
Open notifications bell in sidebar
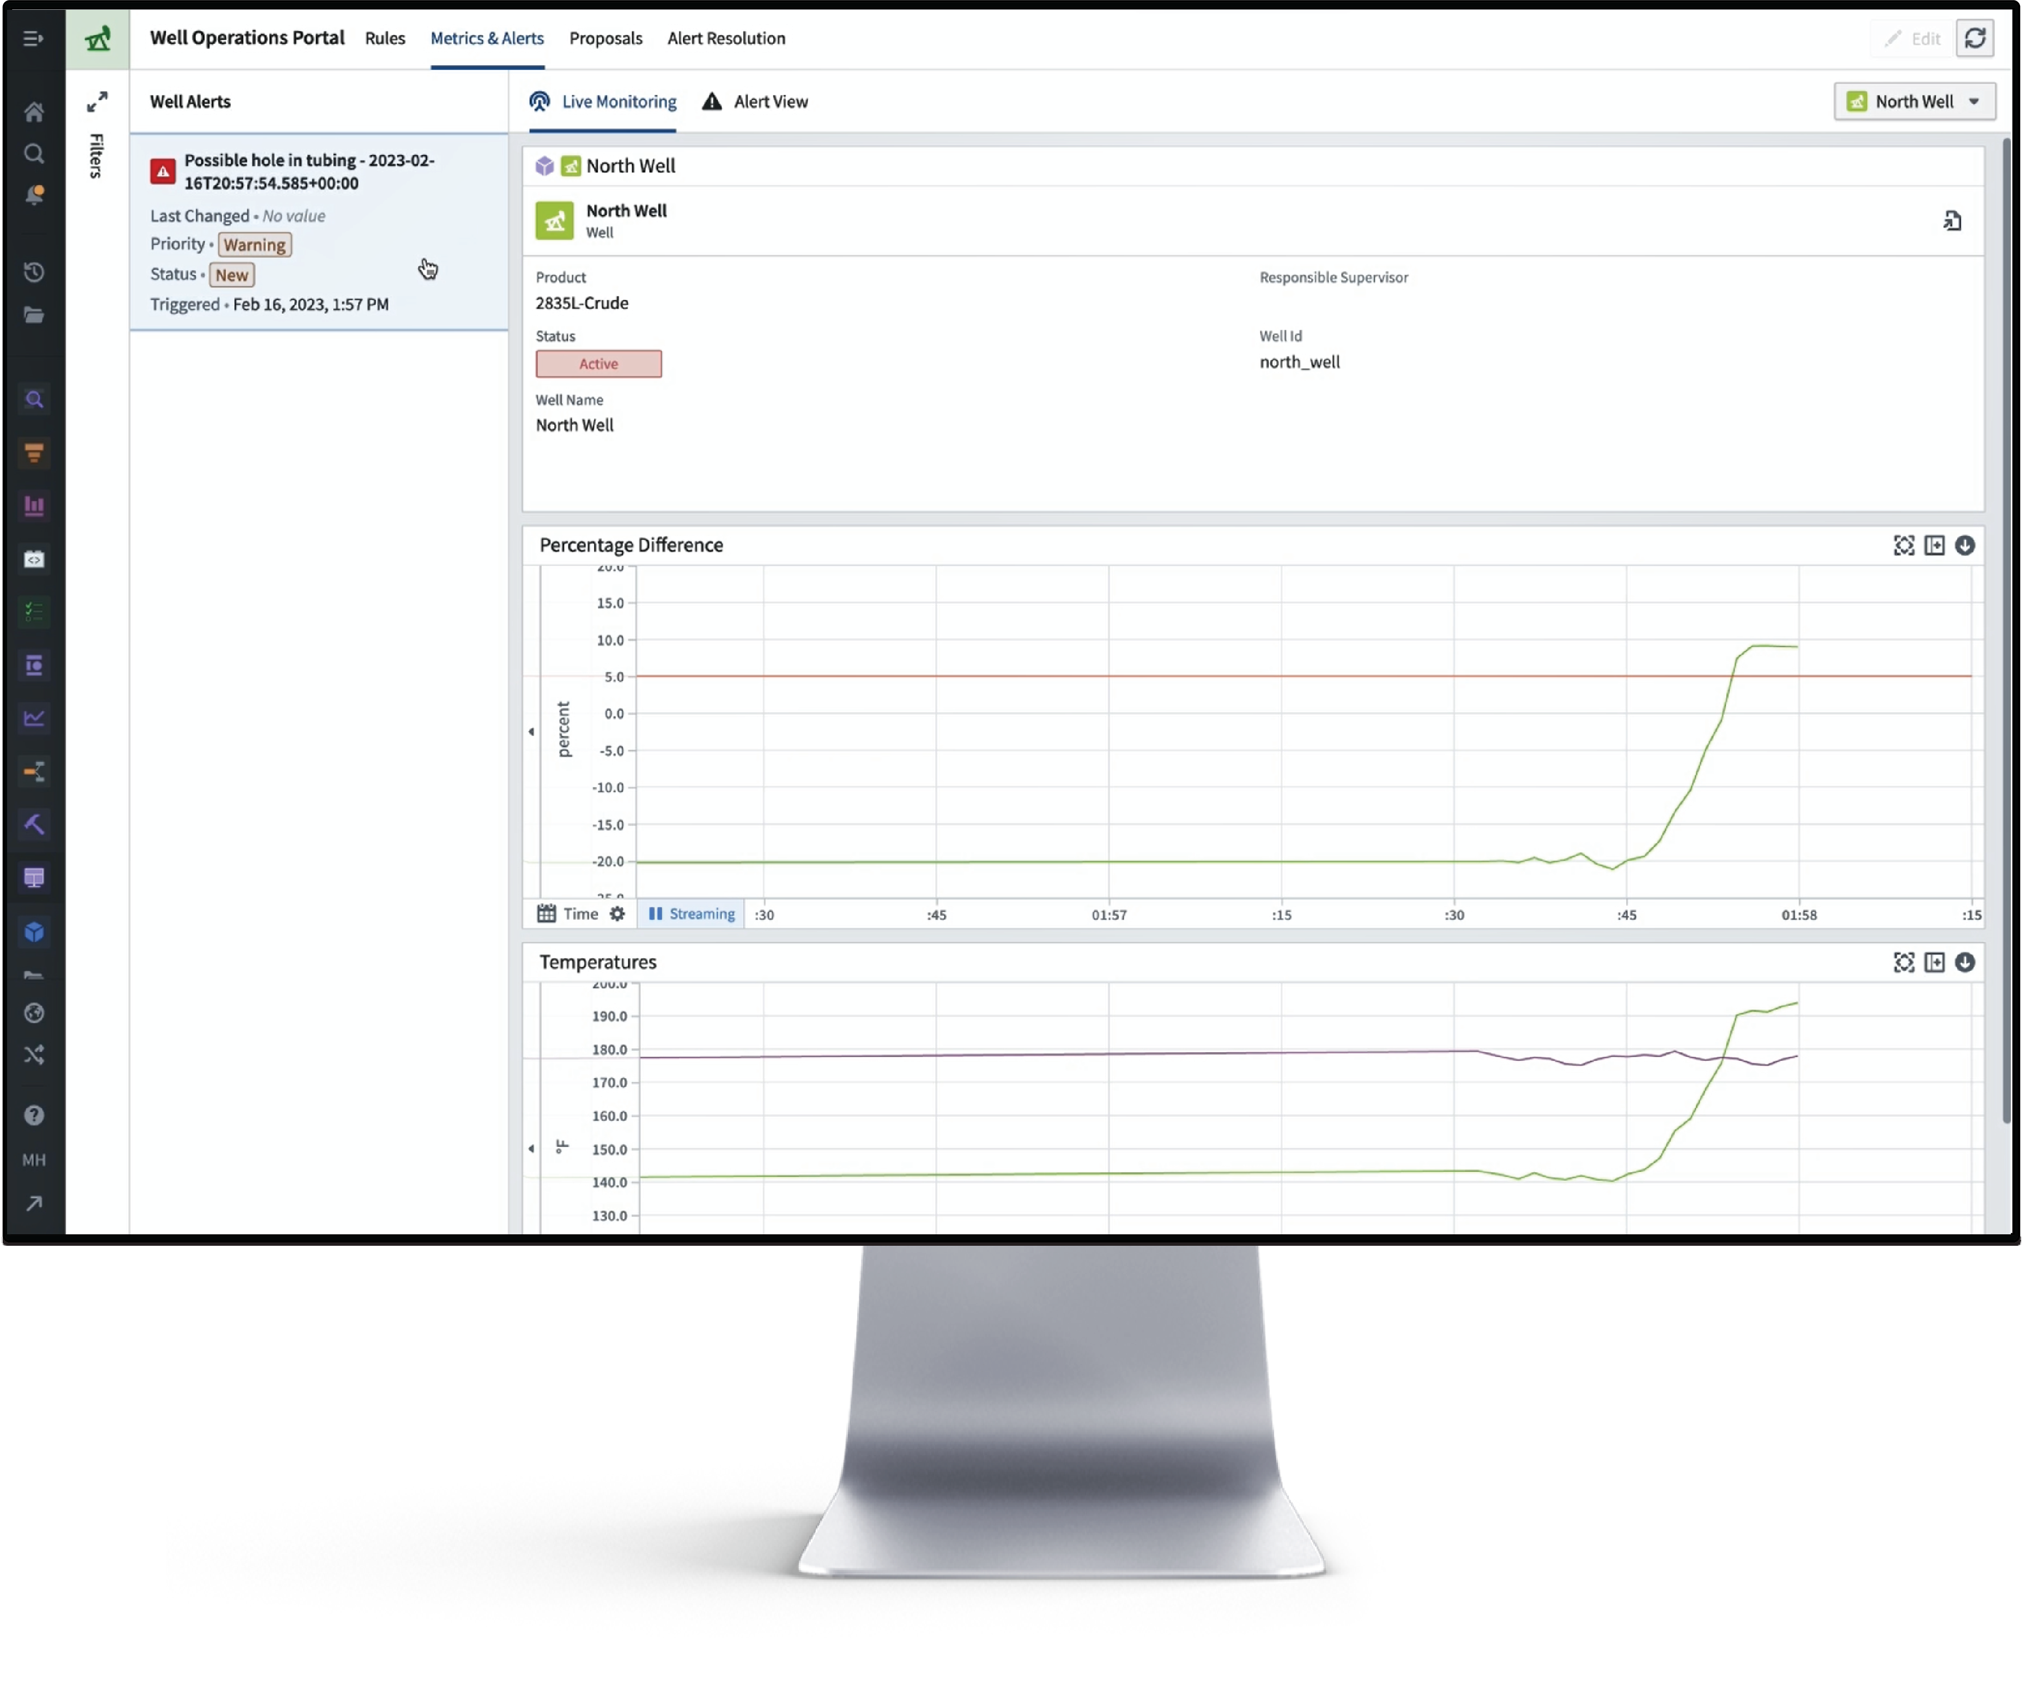tap(34, 196)
